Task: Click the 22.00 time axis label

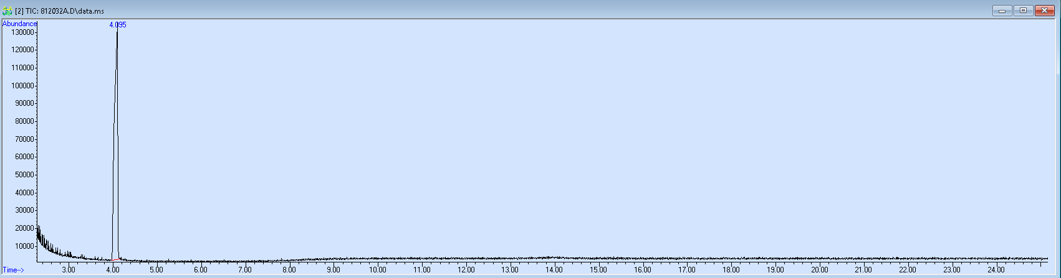Action: click(x=908, y=270)
